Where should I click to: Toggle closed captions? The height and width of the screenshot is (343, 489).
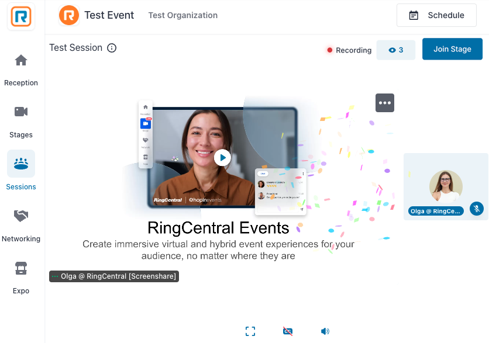tap(288, 331)
